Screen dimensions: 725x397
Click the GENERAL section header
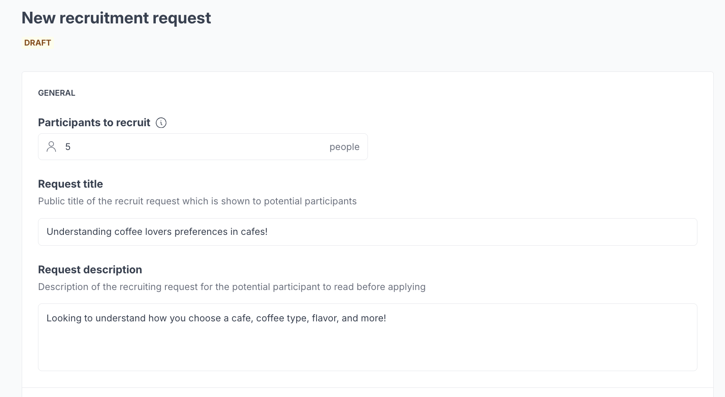[57, 93]
